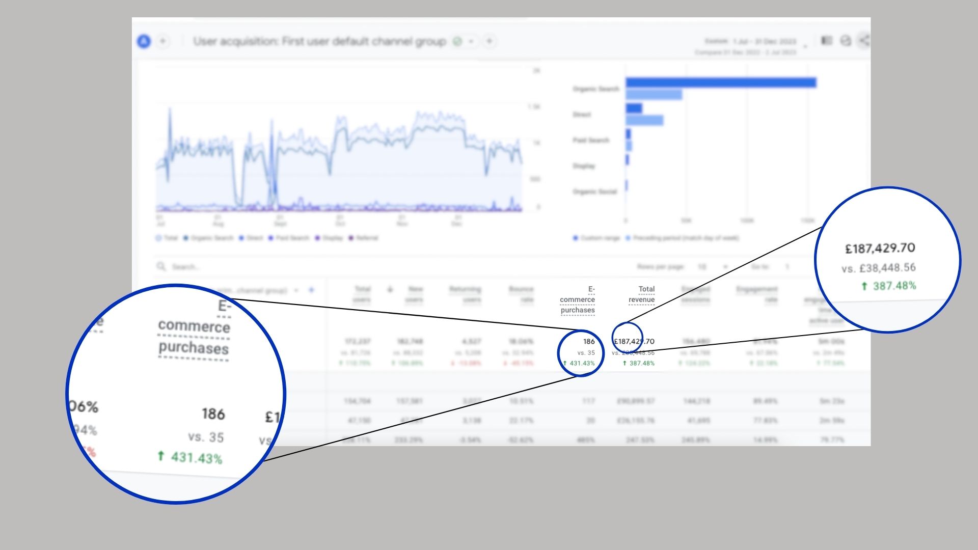Click into the table Search field
Image resolution: width=978 pixels, height=550 pixels.
[186, 267]
